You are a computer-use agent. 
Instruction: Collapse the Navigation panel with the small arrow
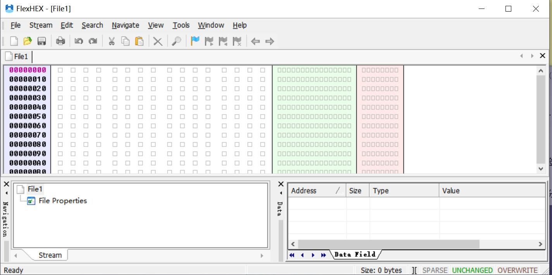coord(6,193)
